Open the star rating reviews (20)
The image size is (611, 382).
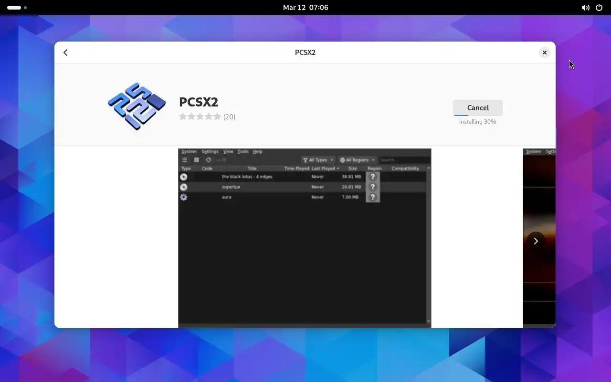pyautogui.click(x=207, y=117)
